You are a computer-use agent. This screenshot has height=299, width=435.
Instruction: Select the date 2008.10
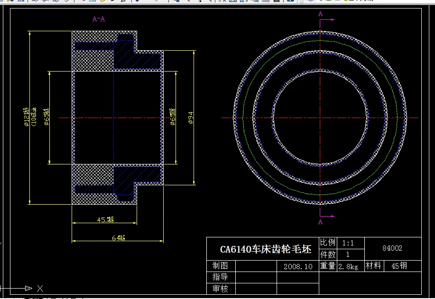(298, 267)
